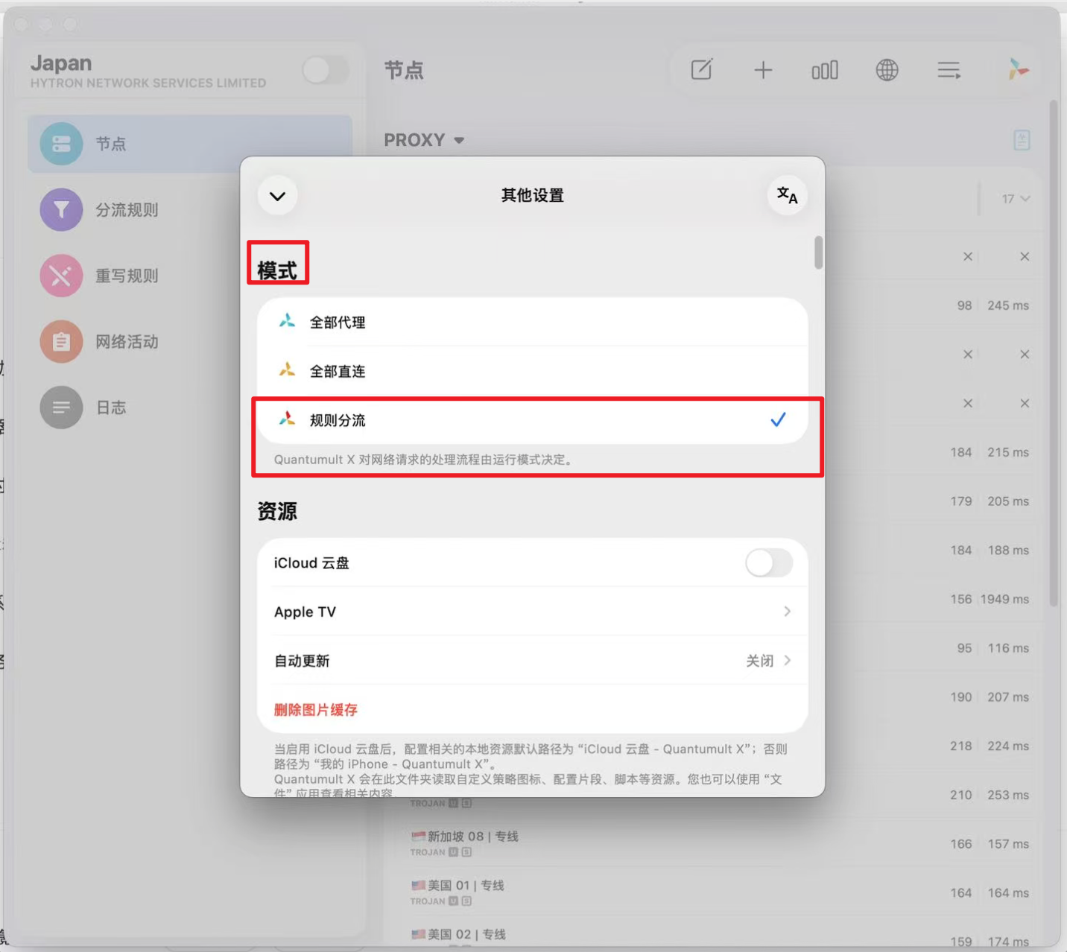Click the 重写规则 pink icon
1067x952 pixels.
61,276
